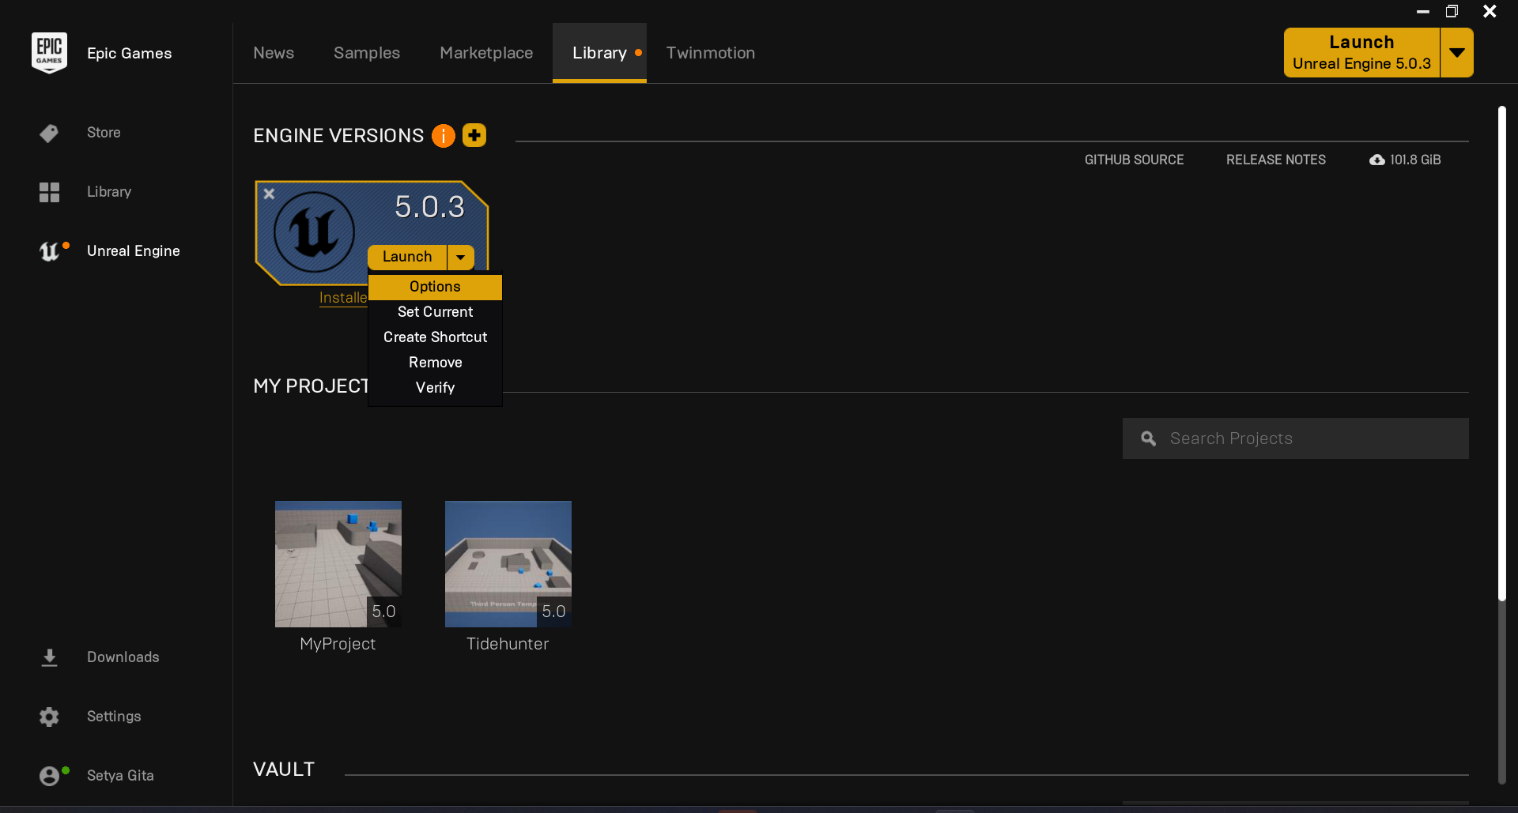Choose Set Current in the engine menu
This screenshot has width=1518, height=813.
[x=435, y=312]
